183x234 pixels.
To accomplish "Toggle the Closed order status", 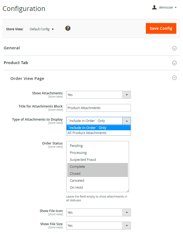I will (75, 174).
